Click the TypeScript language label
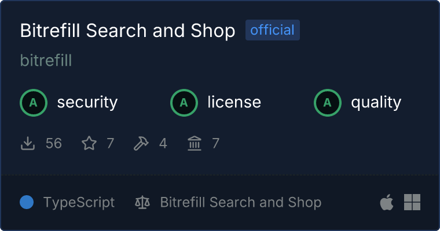 pos(79,203)
